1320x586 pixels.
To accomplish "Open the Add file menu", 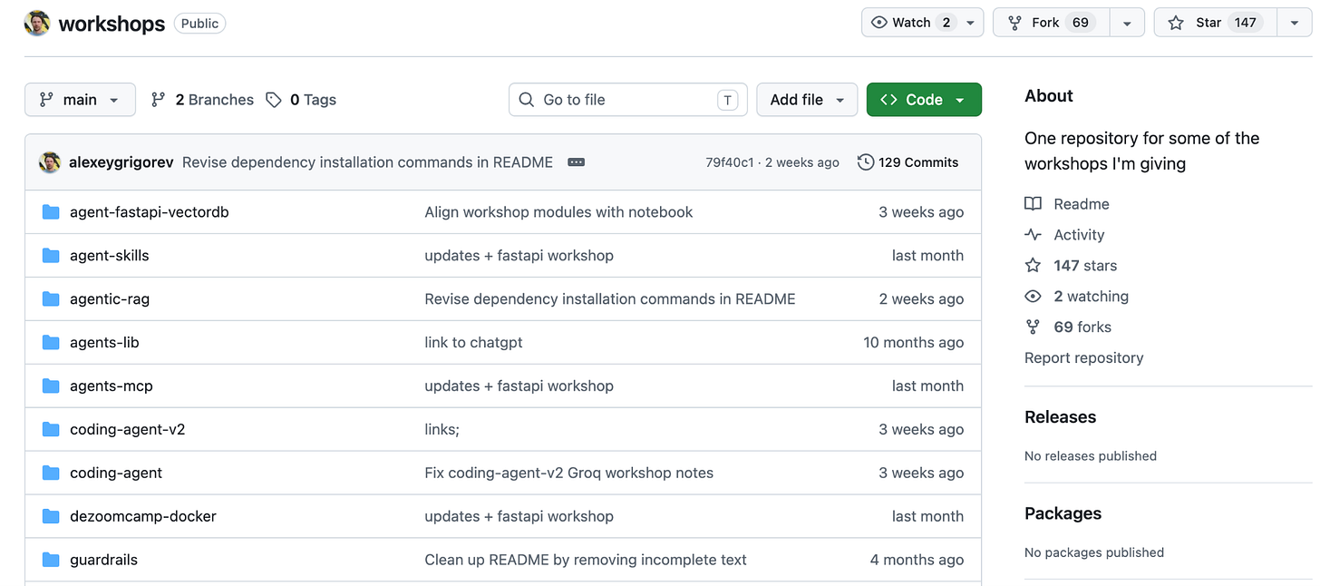I will click(807, 100).
